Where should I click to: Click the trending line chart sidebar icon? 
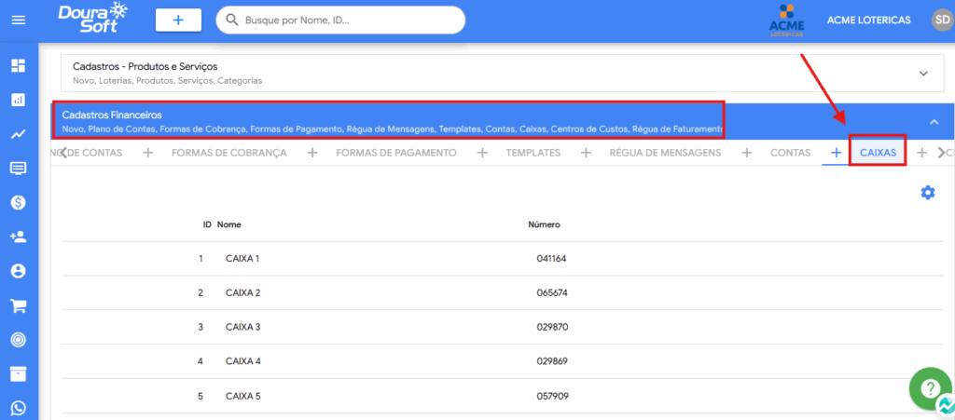(x=18, y=134)
